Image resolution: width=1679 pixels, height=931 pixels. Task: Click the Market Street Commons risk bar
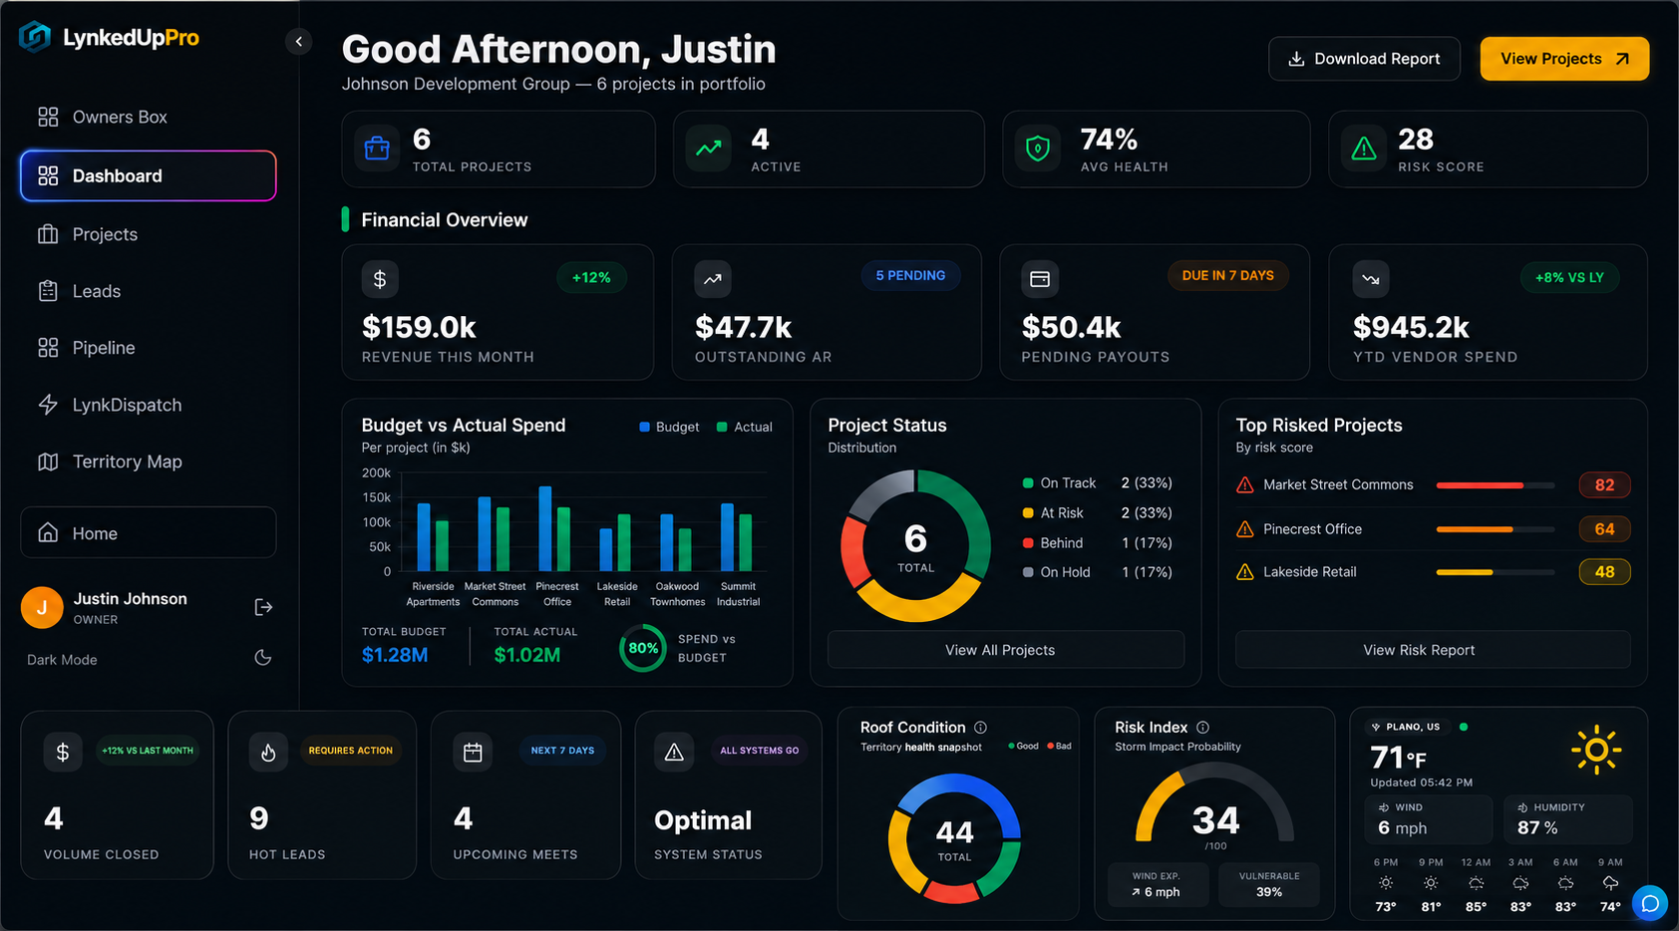pos(1495,485)
